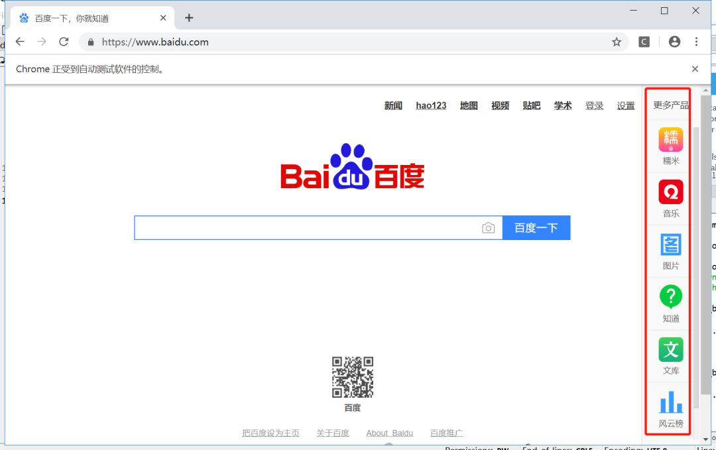Open the 视频 video link

point(500,105)
